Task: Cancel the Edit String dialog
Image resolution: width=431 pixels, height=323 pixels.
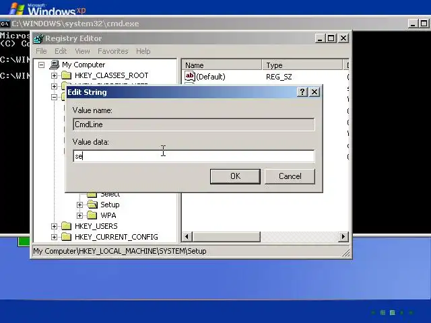Action: (x=290, y=176)
